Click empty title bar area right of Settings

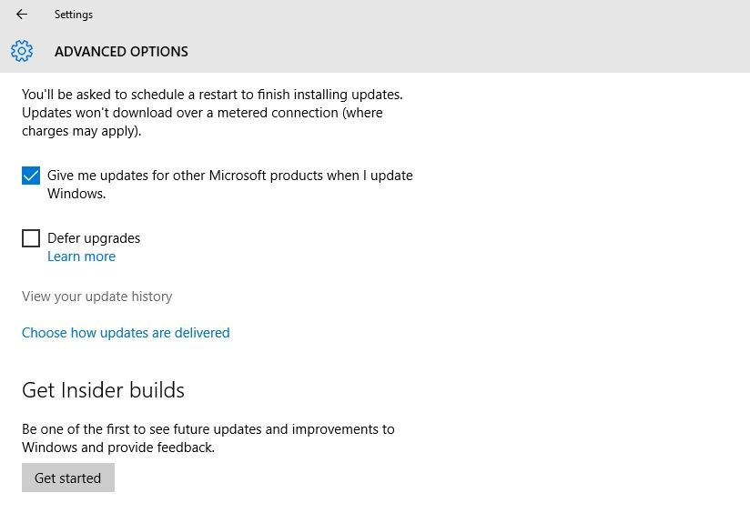point(410,15)
